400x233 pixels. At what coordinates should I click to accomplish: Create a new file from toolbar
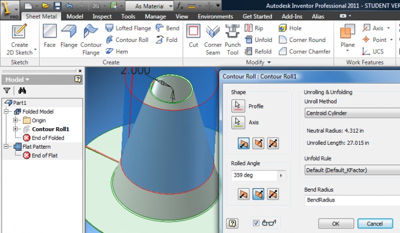click(x=28, y=5)
